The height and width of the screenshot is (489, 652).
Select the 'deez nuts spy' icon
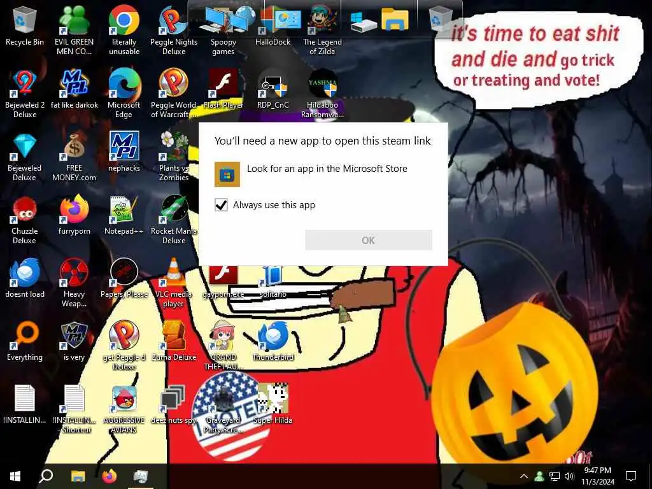pos(174,399)
